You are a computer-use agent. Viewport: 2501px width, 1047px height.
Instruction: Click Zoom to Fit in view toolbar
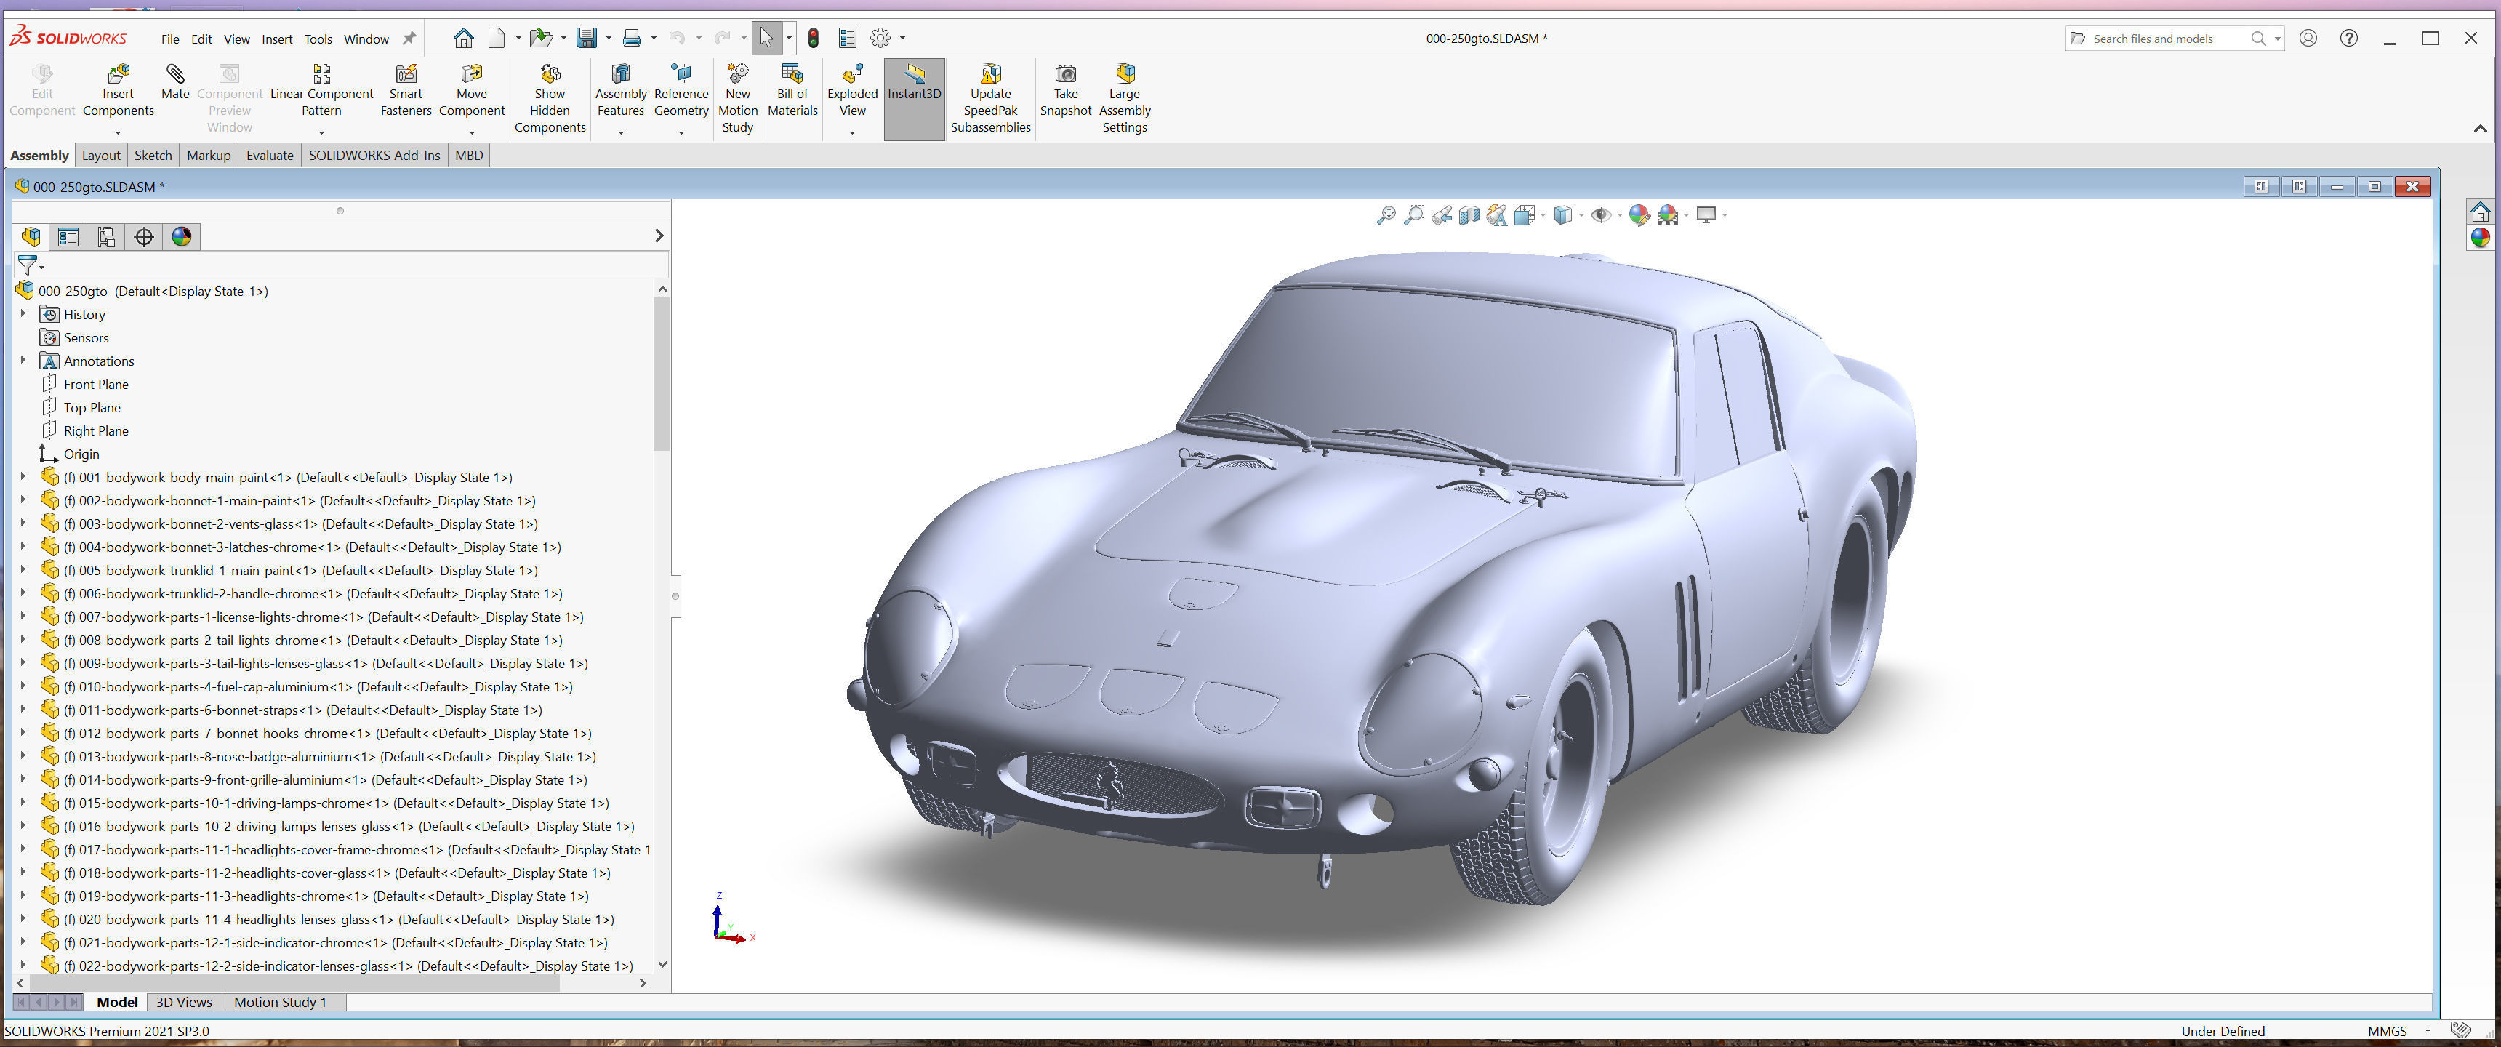[x=1386, y=214]
